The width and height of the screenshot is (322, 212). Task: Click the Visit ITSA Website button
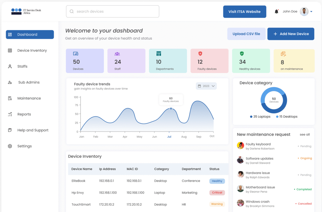244,12
